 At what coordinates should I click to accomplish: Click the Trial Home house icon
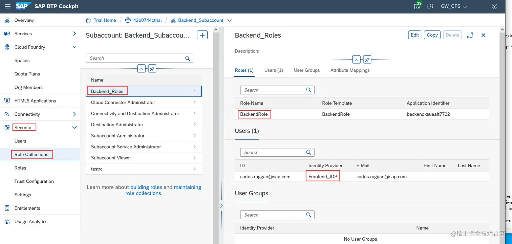(x=88, y=20)
